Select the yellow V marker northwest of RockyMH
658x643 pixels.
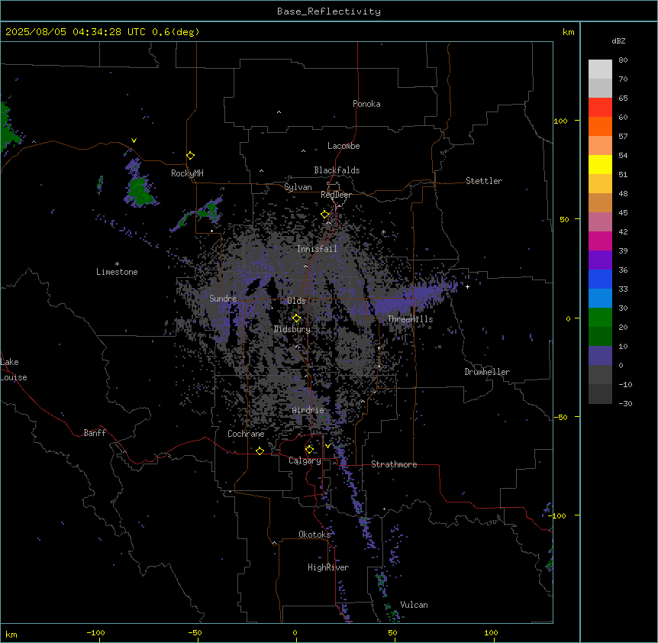134,141
